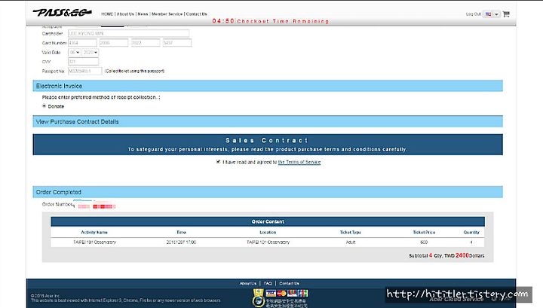
Task: Open the language selection dropdown arrow
Action: (496, 14)
